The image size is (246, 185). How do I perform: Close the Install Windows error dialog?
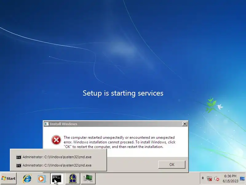click(x=185, y=124)
